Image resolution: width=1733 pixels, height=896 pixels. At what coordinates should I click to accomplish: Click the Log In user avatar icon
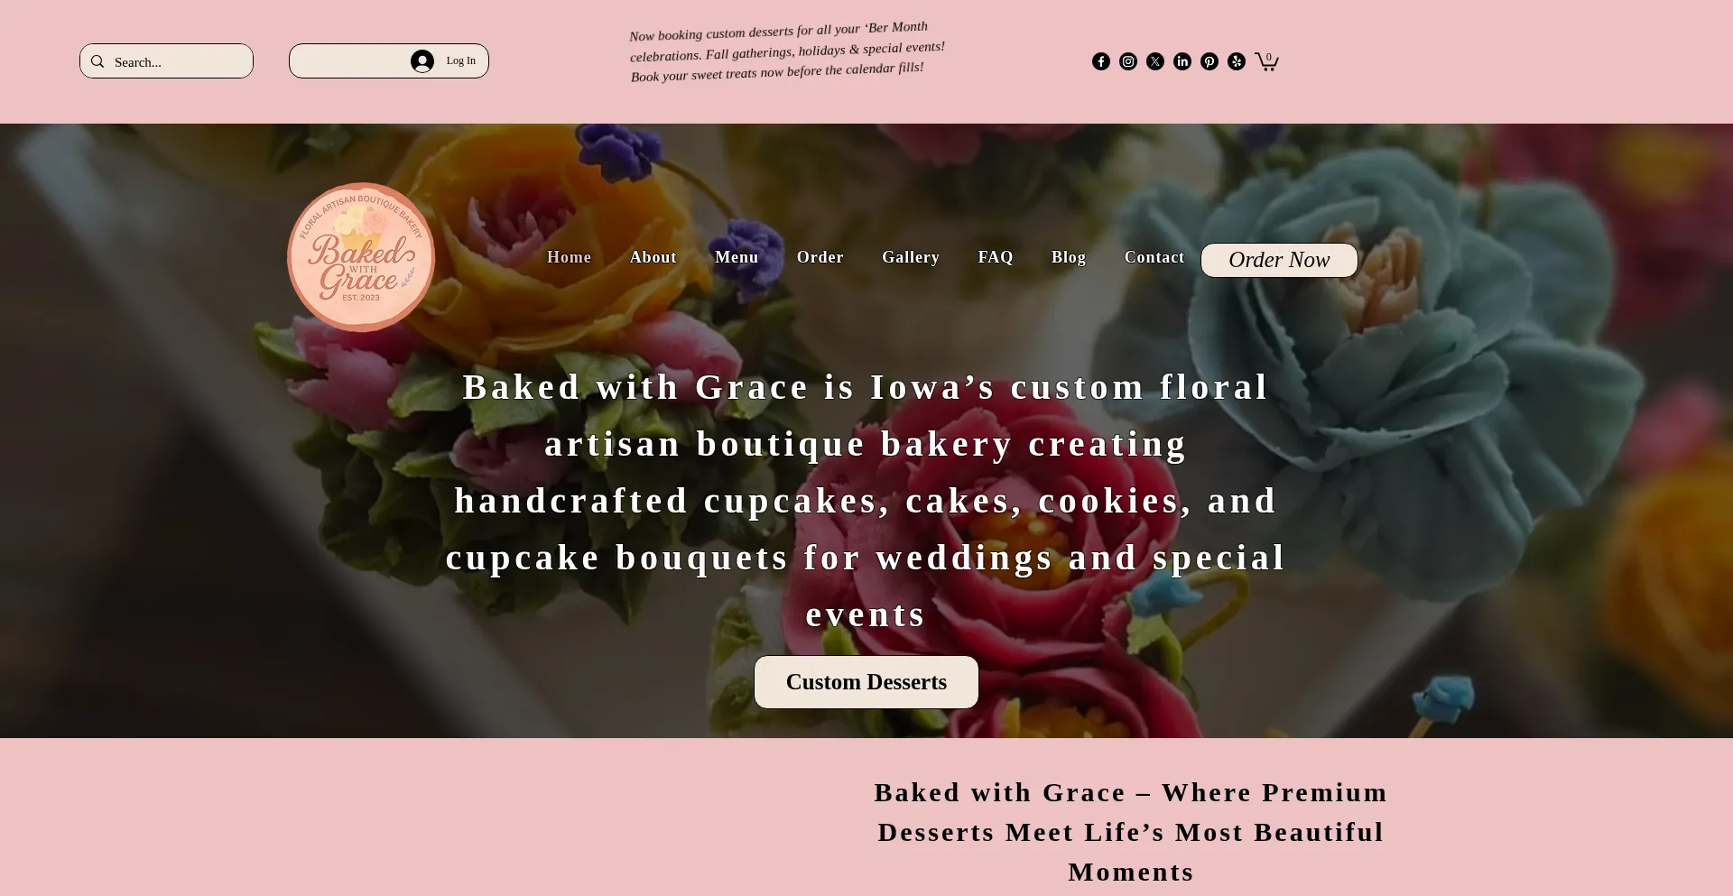point(422,61)
